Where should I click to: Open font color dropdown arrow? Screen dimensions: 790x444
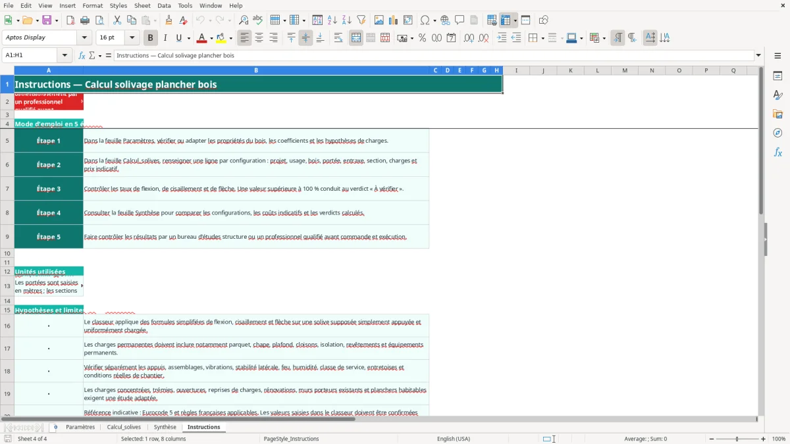click(211, 38)
